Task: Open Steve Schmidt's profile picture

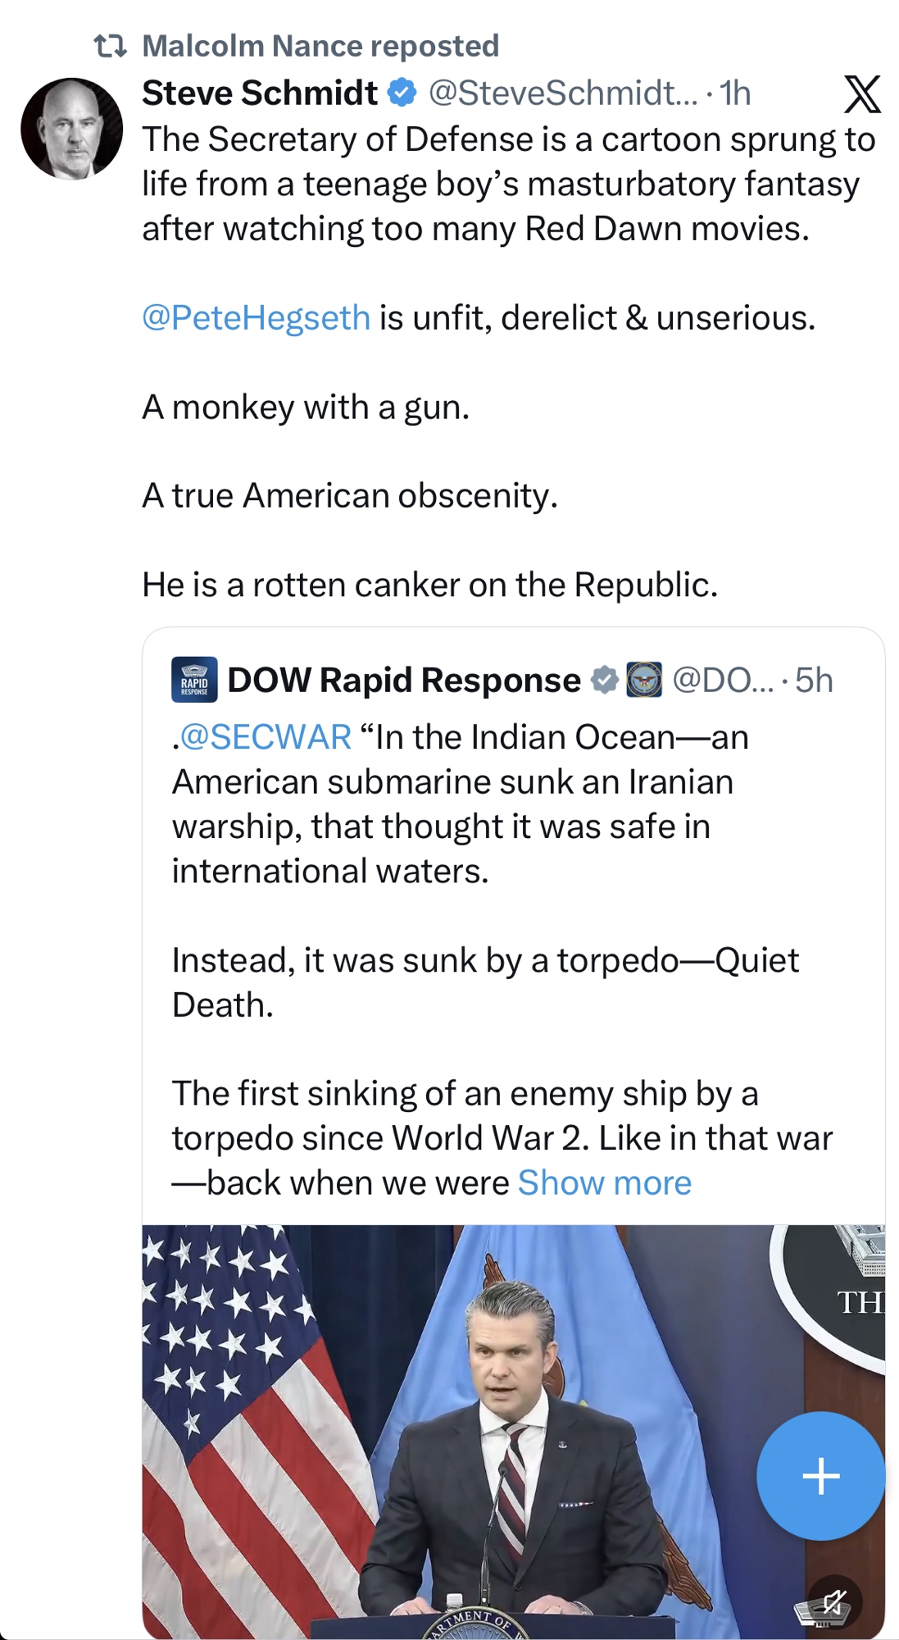Action: pyautogui.click(x=72, y=129)
